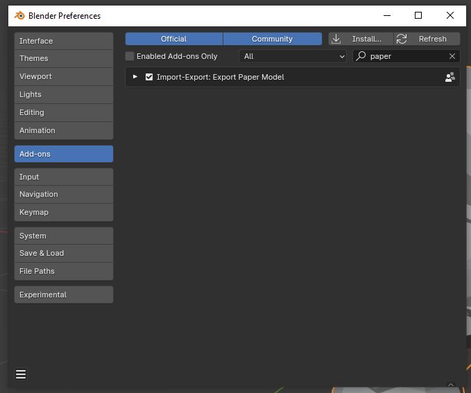Minimize the Blender Preferences window

[387, 15]
